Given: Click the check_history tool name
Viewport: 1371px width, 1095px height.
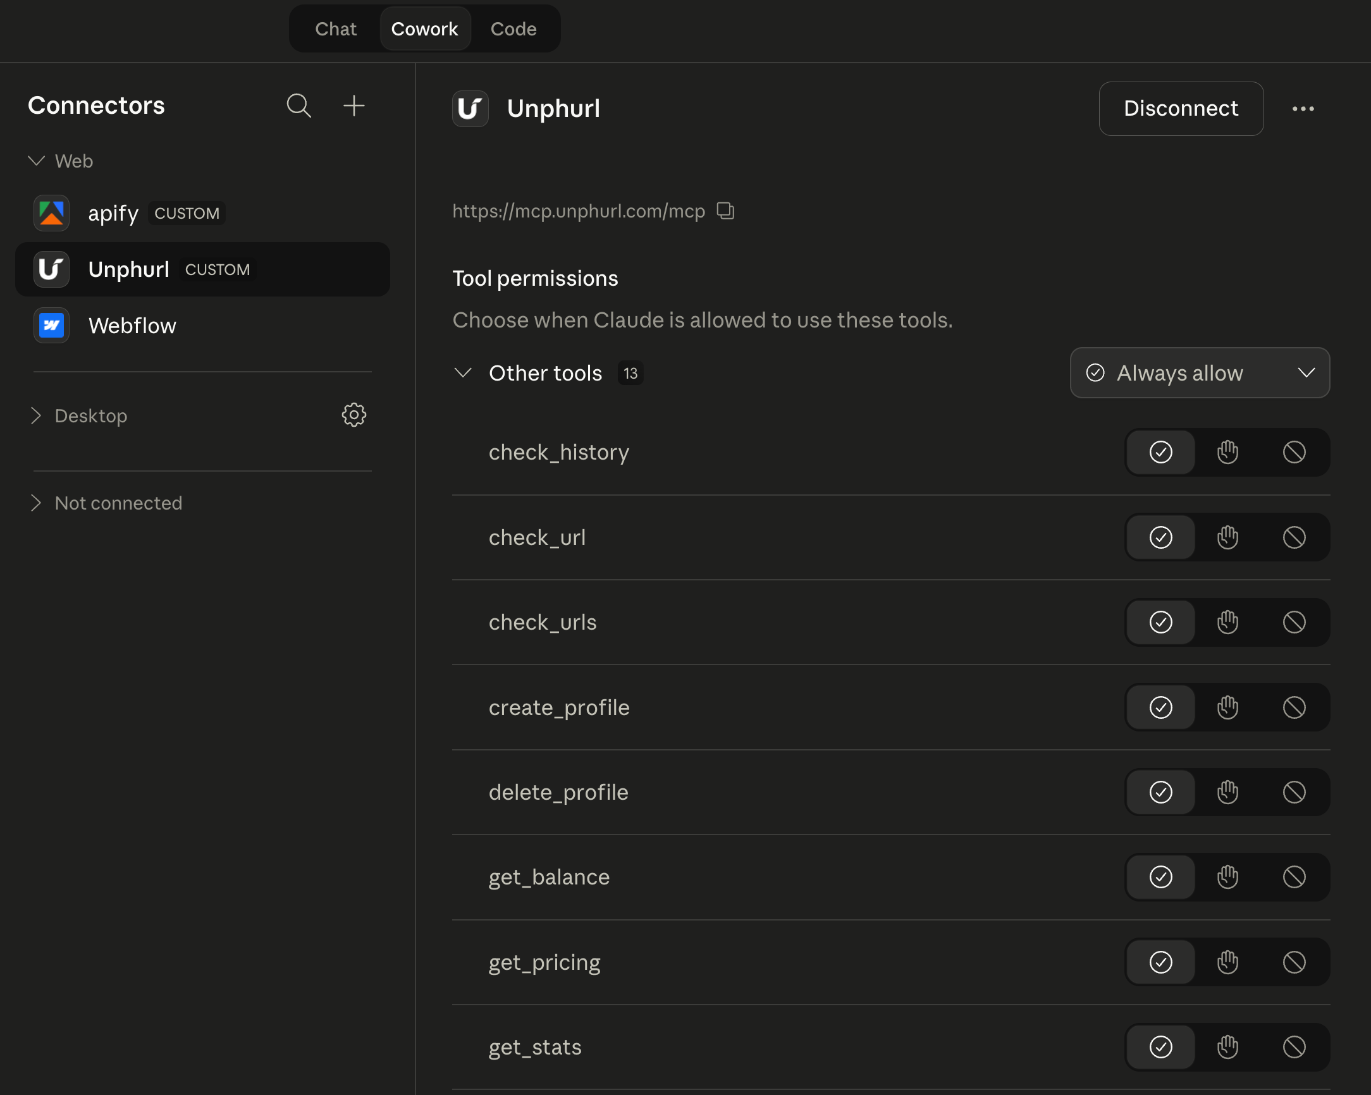Looking at the screenshot, I should click(559, 452).
